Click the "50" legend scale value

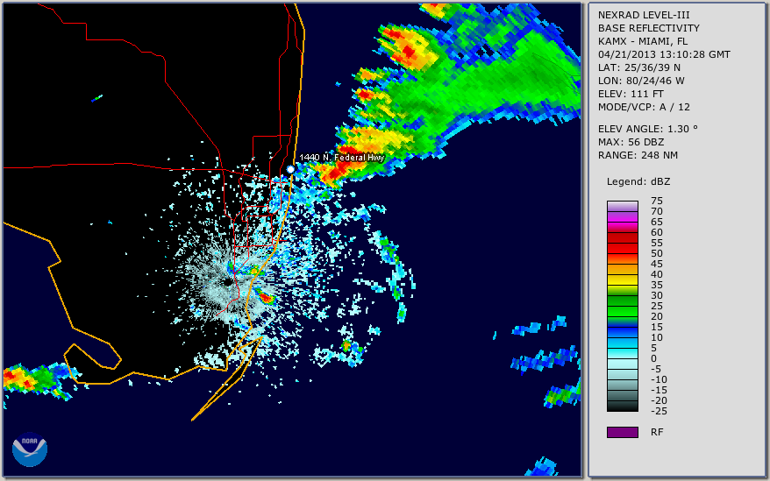coord(657,253)
